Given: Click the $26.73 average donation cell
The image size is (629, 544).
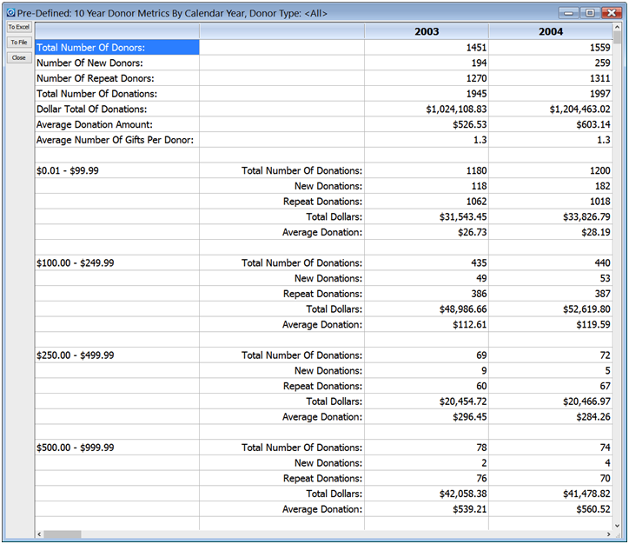Looking at the screenshot, I should point(427,232).
